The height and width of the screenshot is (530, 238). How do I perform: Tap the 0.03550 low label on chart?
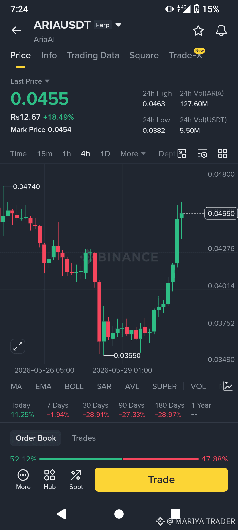pyautogui.click(x=127, y=356)
